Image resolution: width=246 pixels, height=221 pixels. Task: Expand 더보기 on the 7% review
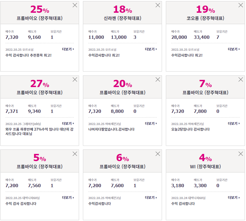click(x=234, y=123)
